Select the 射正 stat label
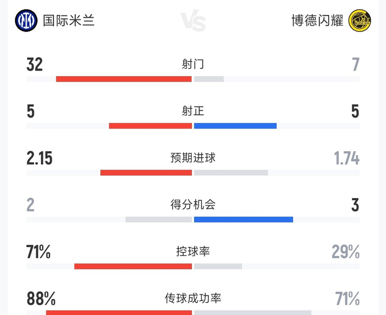The height and width of the screenshot is (315, 386). pos(193,111)
